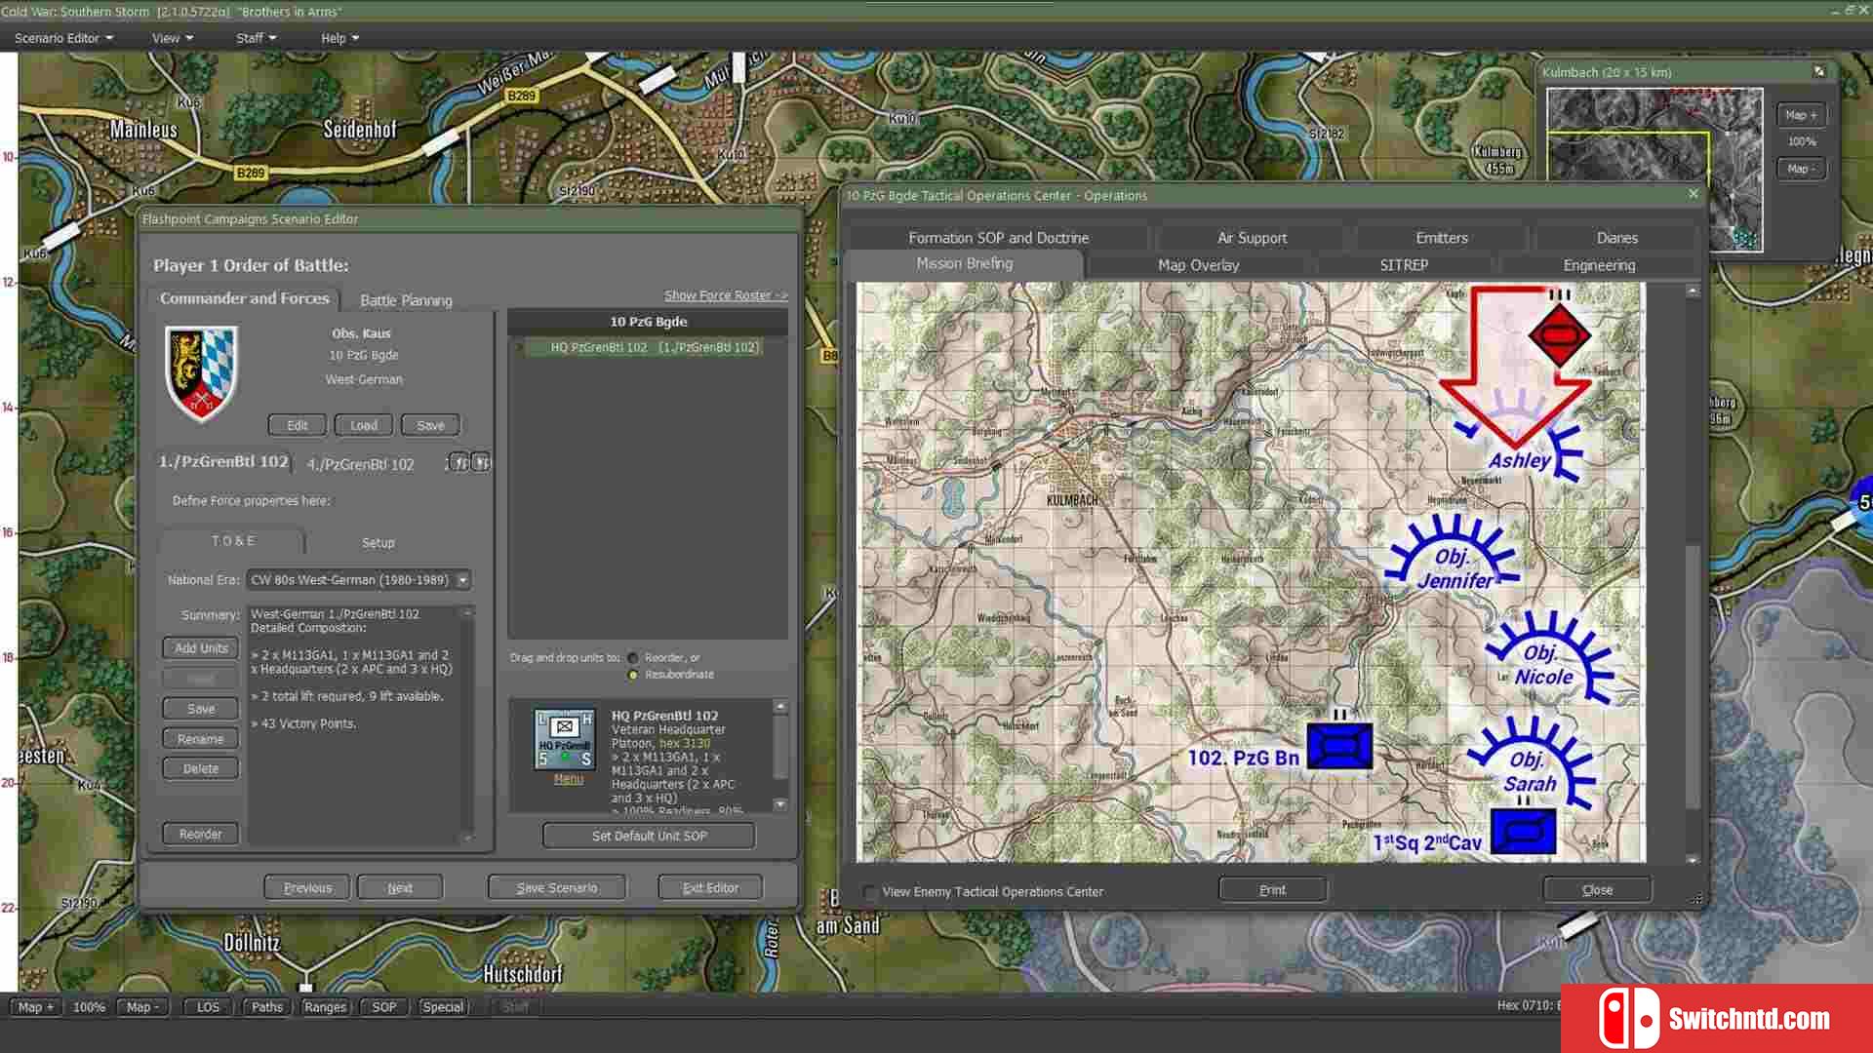Select the 4./PzGrenBtl 102 force tab

[x=361, y=464]
